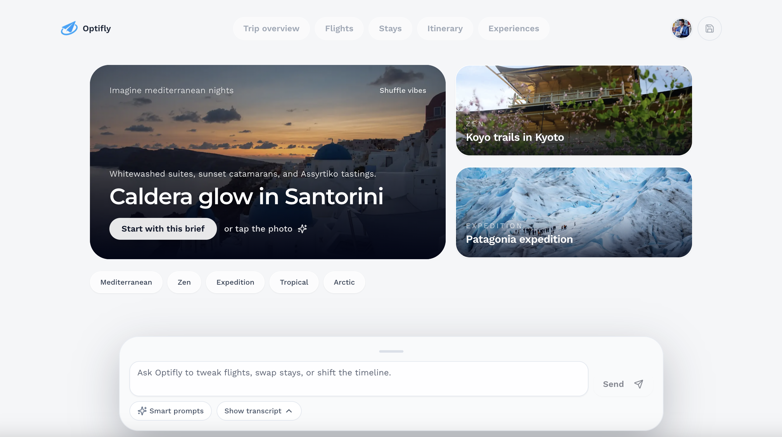Go to the Experiences tab
Viewport: 782px width, 437px height.
tap(513, 29)
